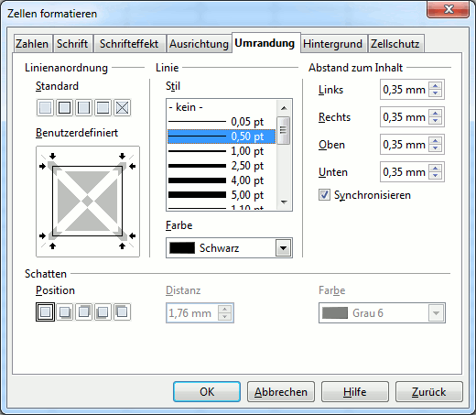Pick the bottom-left shadow position icon
The width and height of the screenshot is (476, 415).
click(103, 311)
